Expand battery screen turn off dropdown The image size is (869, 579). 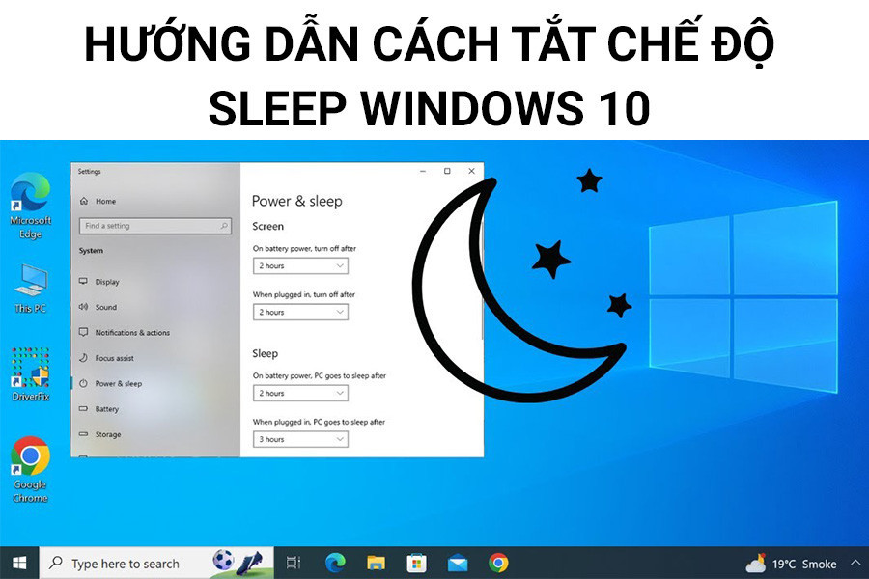tap(300, 266)
